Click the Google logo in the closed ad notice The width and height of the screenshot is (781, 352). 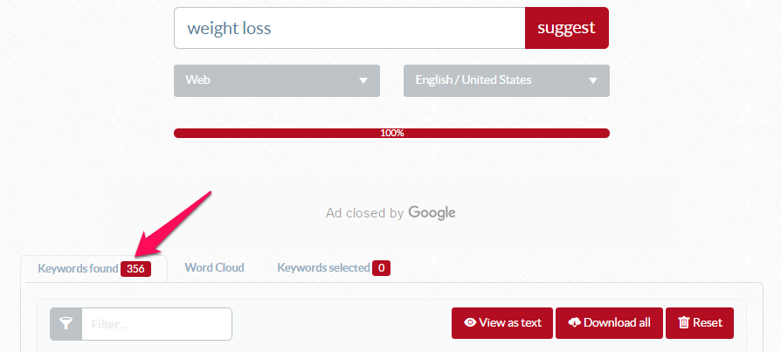pos(432,213)
